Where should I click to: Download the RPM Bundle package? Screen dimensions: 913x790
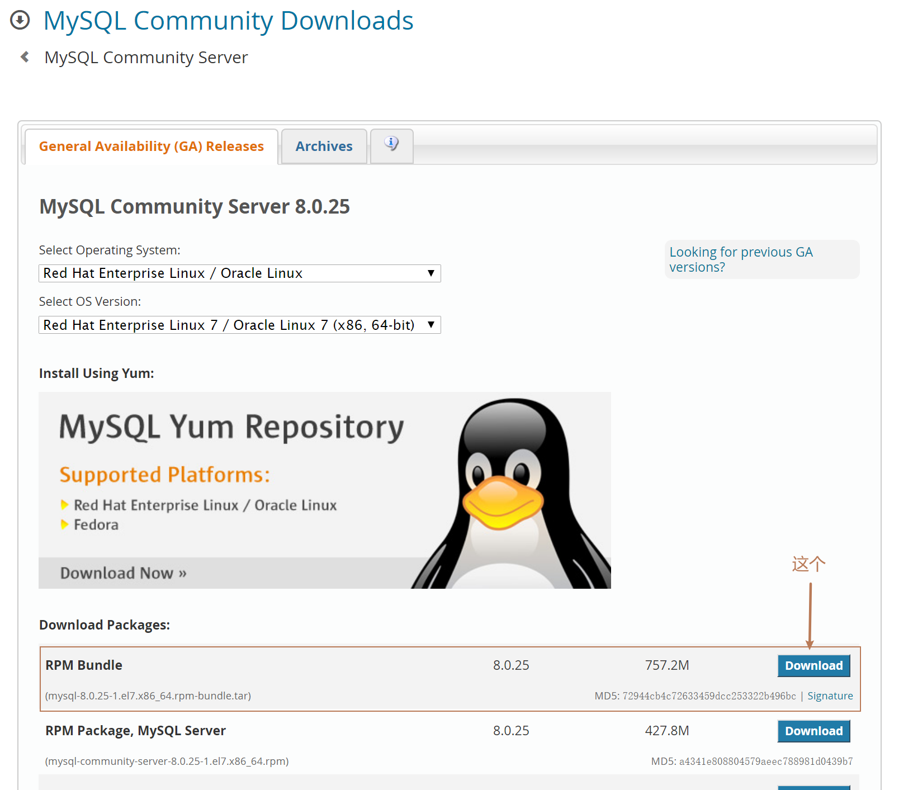[x=814, y=666]
